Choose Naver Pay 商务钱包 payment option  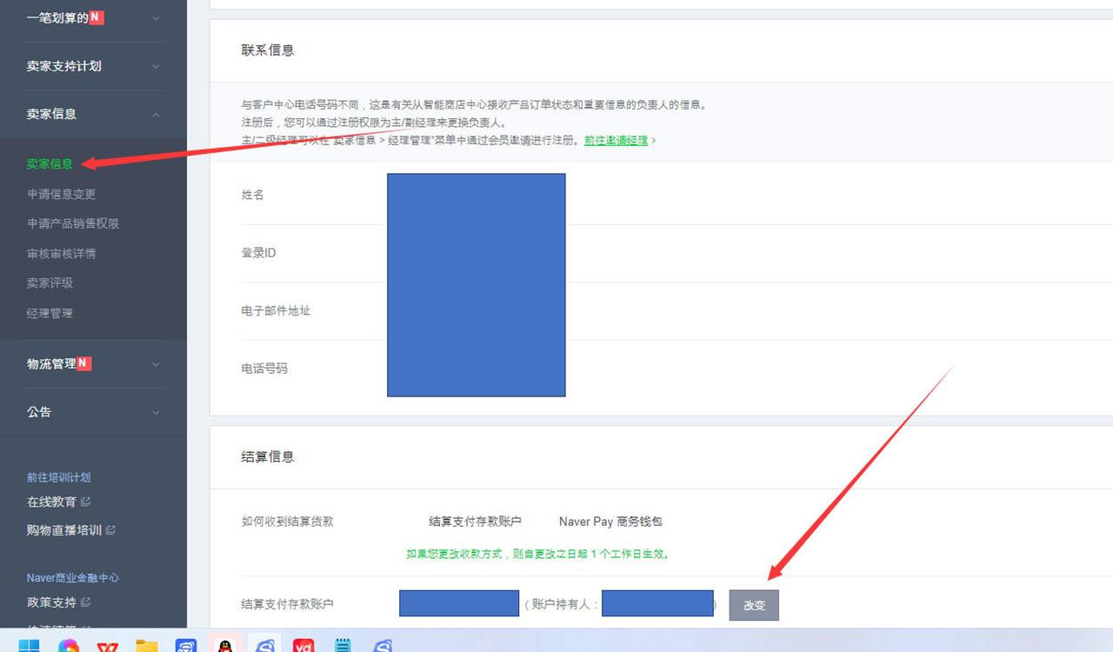(610, 522)
